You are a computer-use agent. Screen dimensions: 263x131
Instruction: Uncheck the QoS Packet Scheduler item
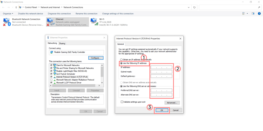coord(51,74)
